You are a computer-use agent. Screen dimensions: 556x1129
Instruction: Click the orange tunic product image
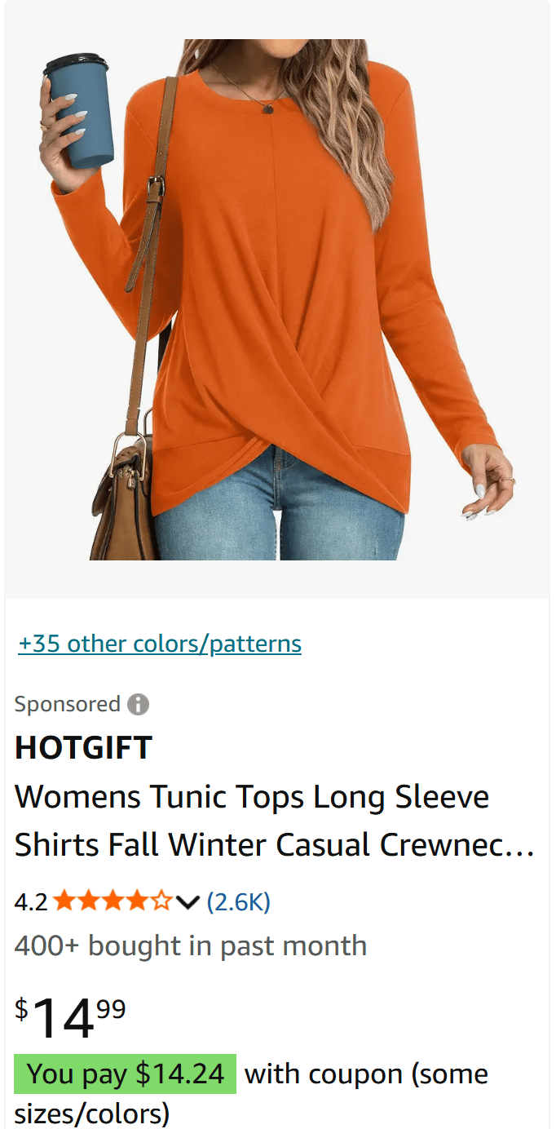[x=277, y=299]
